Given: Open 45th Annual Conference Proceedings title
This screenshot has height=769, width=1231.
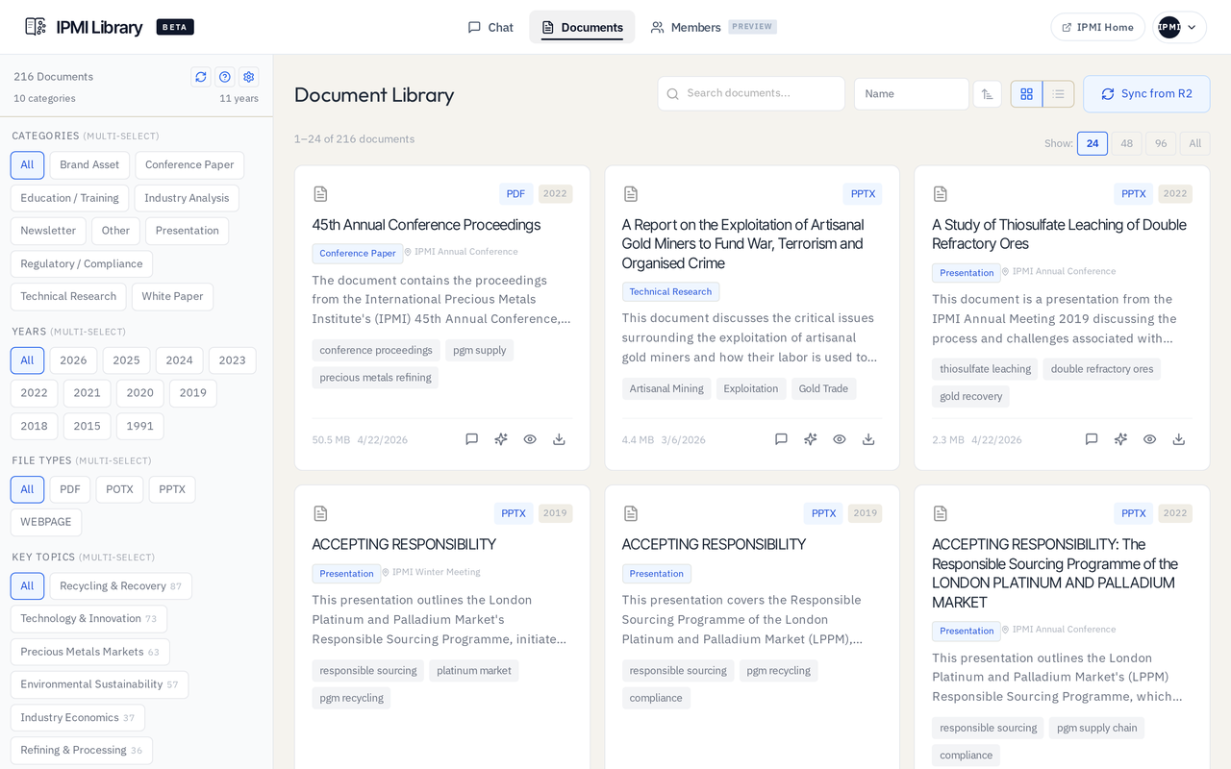Looking at the screenshot, I should point(426,225).
